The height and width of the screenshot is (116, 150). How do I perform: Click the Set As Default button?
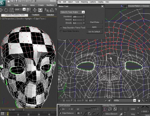point(94,32)
